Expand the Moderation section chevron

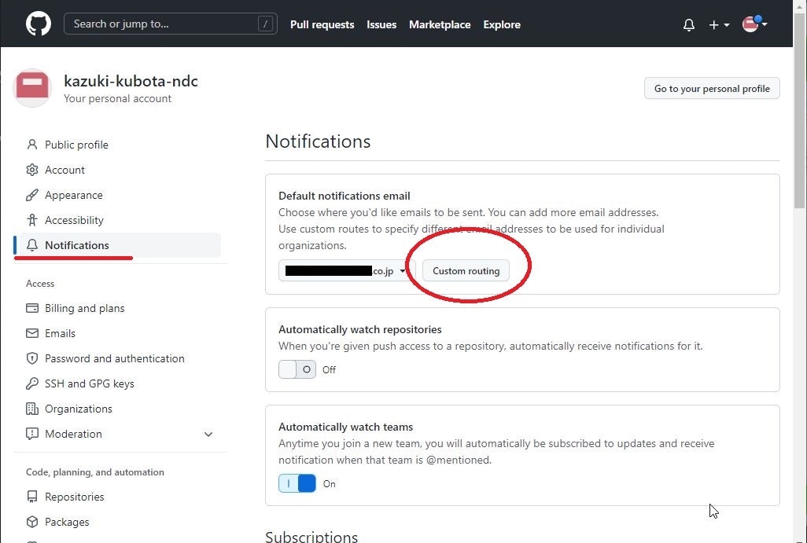point(208,435)
